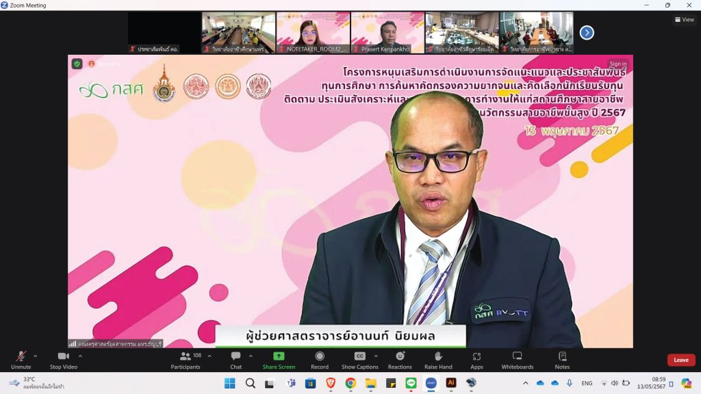
Task: Click the network signal bars icon on video
Action: point(72,344)
